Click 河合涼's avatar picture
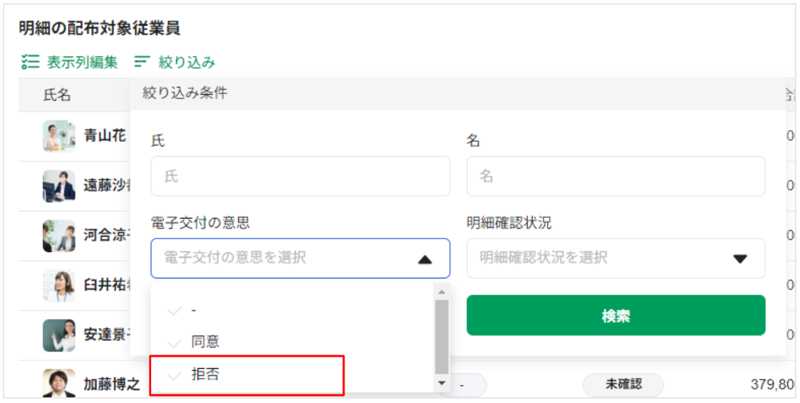The image size is (800, 403). pyautogui.click(x=59, y=236)
